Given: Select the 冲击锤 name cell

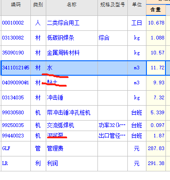Looking at the screenshot, I should pyautogui.click(x=72, y=97).
